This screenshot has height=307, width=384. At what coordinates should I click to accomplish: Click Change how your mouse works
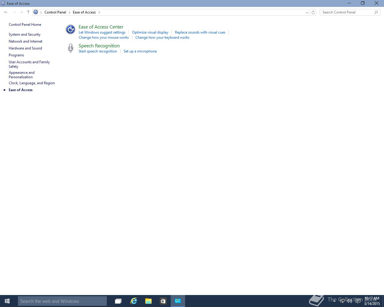[x=103, y=37]
